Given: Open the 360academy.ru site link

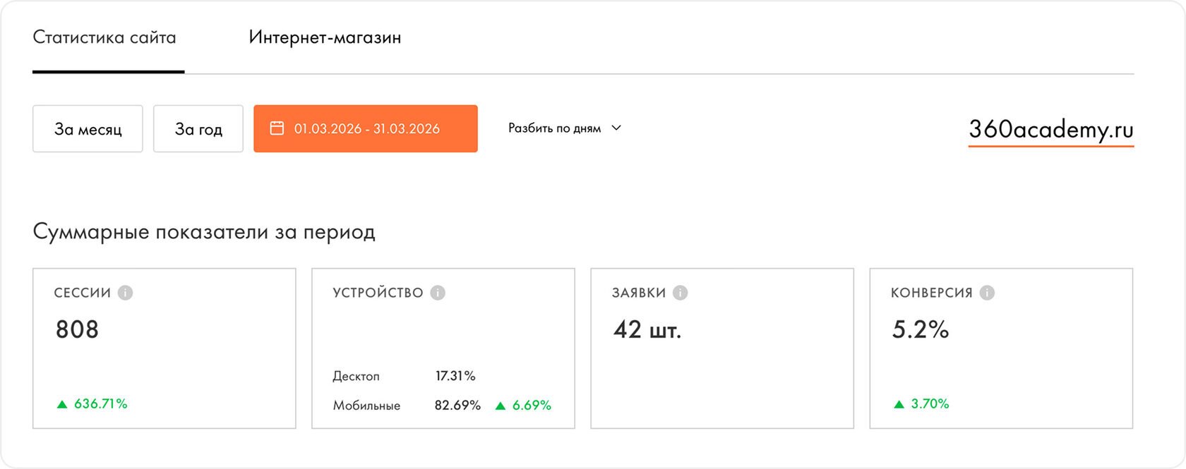Looking at the screenshot, I should (x=1051, y=130).
